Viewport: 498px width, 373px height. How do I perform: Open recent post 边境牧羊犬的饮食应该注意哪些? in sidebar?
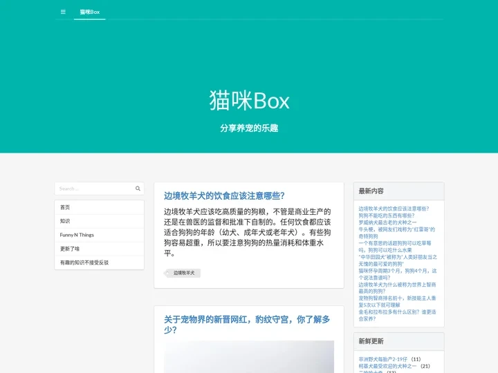click(394, 209)
